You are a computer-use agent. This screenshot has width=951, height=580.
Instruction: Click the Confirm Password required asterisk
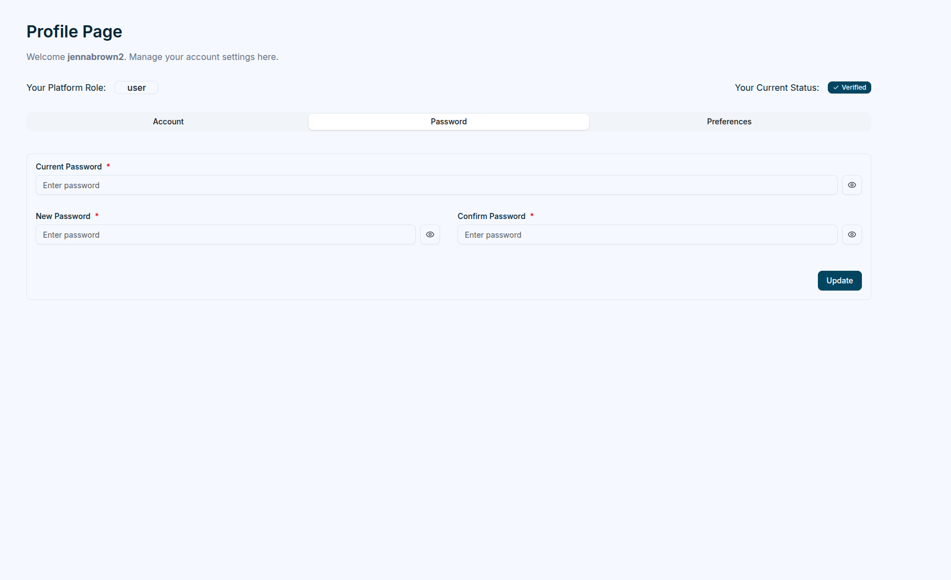[532, 215]
